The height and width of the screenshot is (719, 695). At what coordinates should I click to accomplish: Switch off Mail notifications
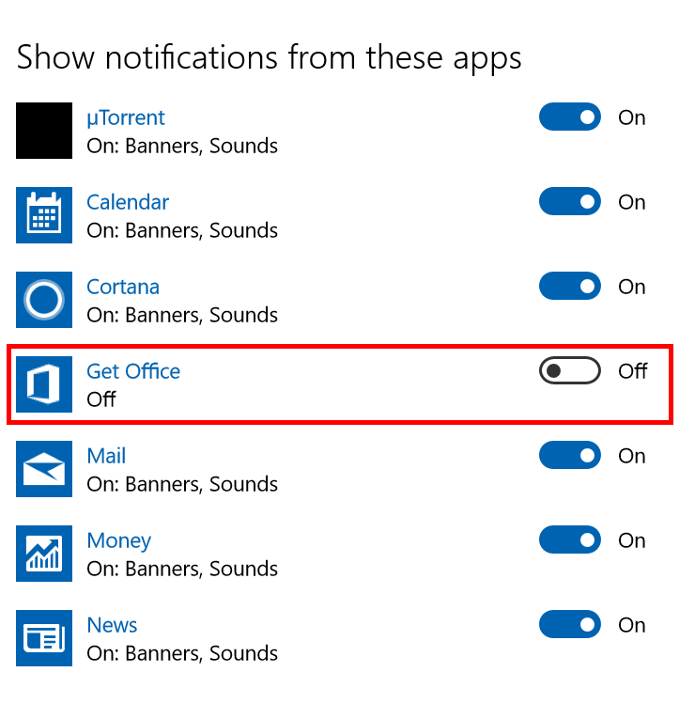pos(569,456)
